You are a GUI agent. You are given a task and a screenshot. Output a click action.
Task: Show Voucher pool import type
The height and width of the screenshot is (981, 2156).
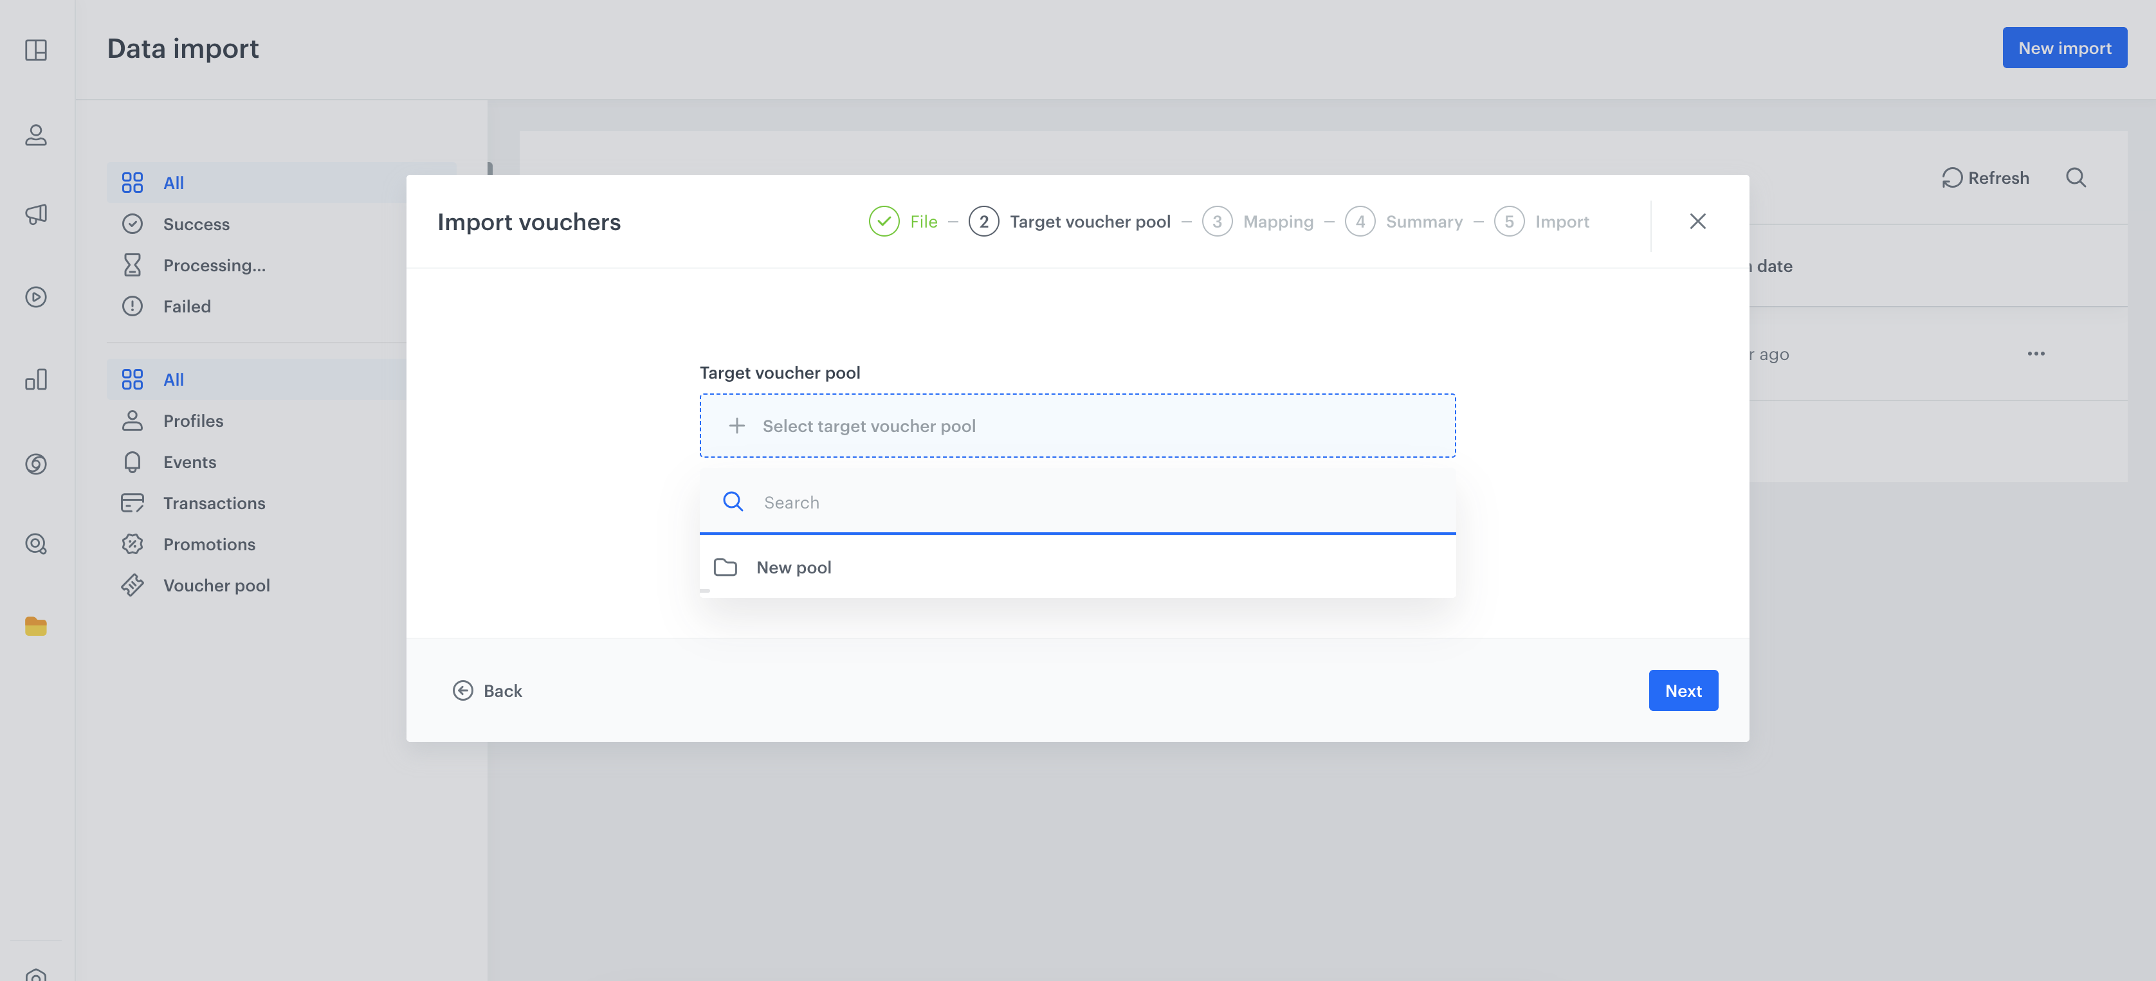click(x=216, y=586)
